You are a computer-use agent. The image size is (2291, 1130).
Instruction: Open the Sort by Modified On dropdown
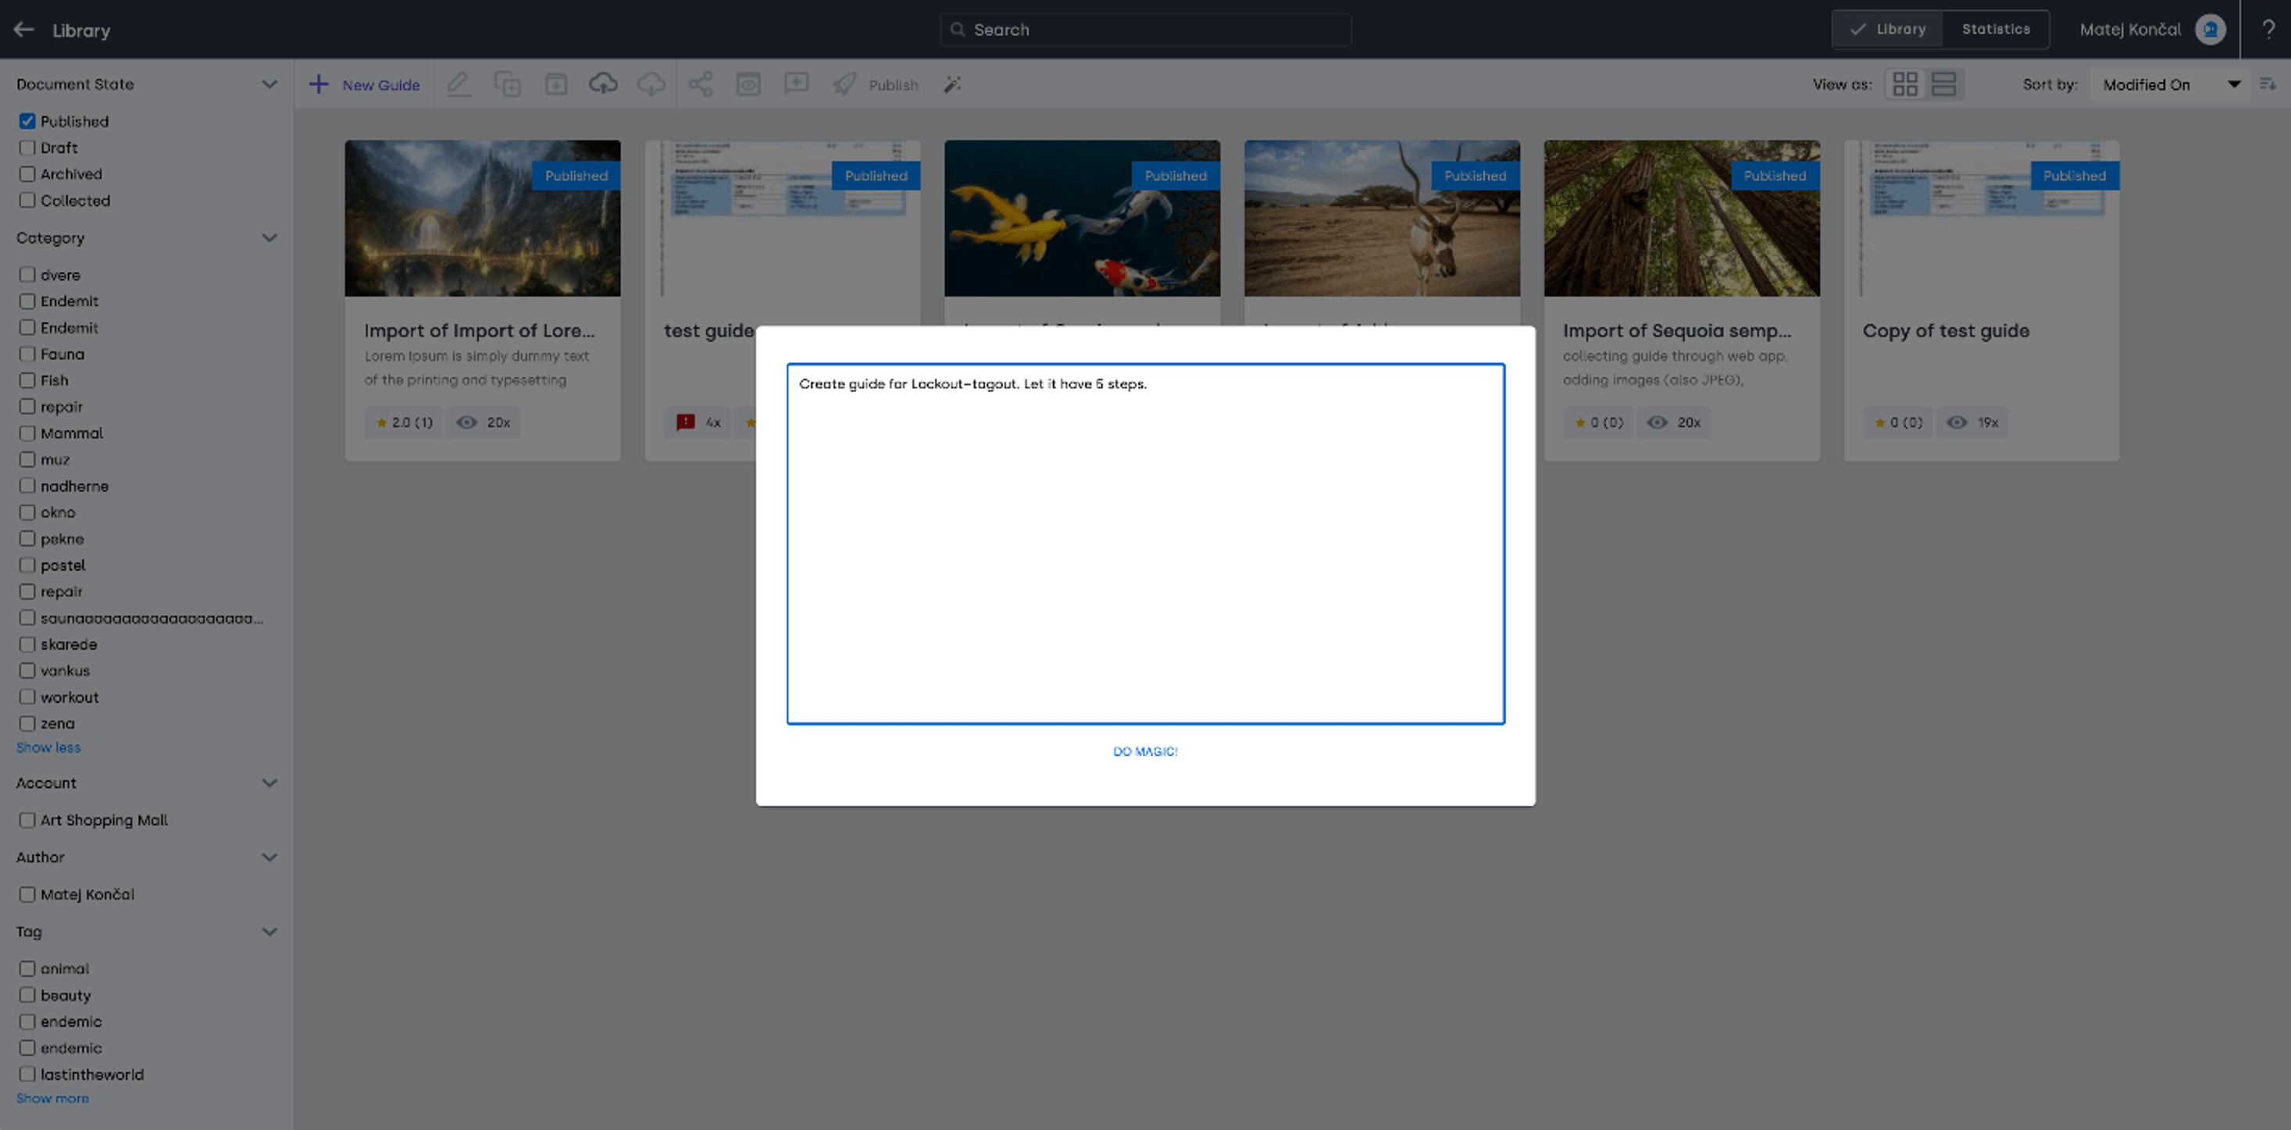(x=2171, y=84)
